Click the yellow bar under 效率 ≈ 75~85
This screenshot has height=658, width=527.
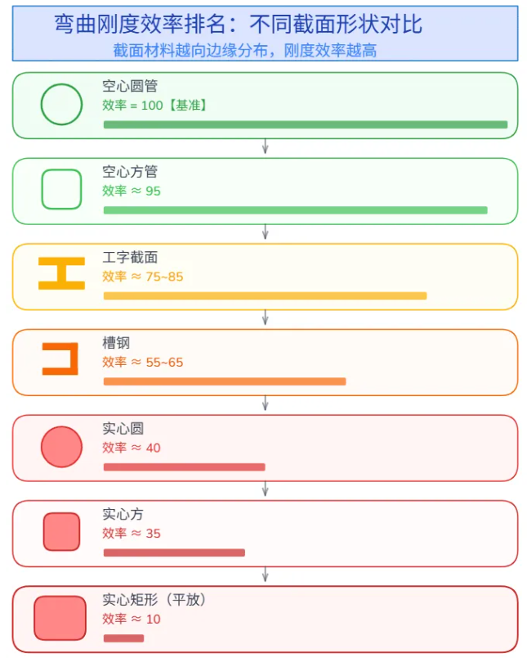[266, 295]
